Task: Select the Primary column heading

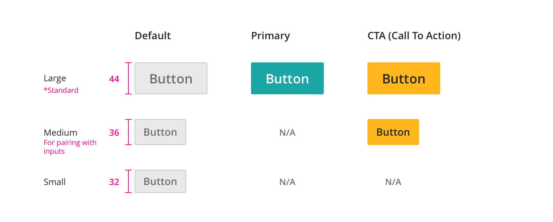Action: [270, 36]
